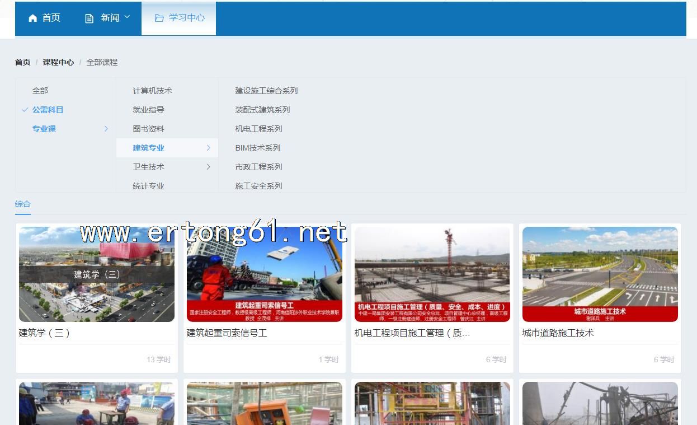This screenshot has height=425, width=697.
Task: Click the document icon beside 新闻
Action: 89,18
